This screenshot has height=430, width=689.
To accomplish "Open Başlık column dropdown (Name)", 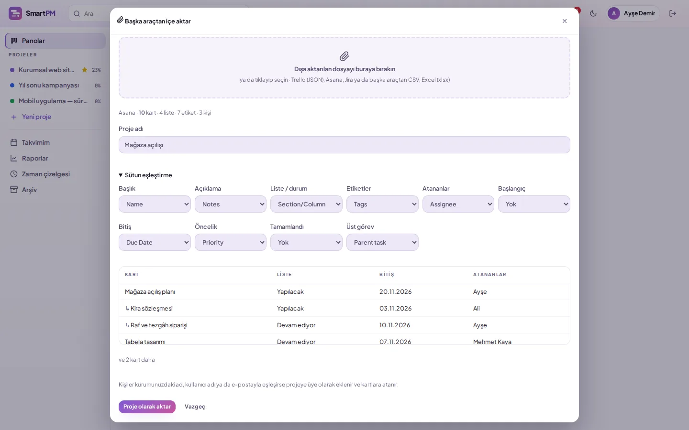I will 155,204.
